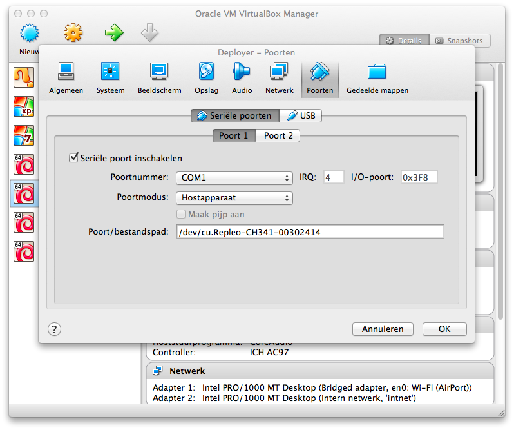Viewport: 514px width, 430px height.
Task: Select the last Debian 64-bit VM
Action: pyautogui.click(x=24, y=251)
